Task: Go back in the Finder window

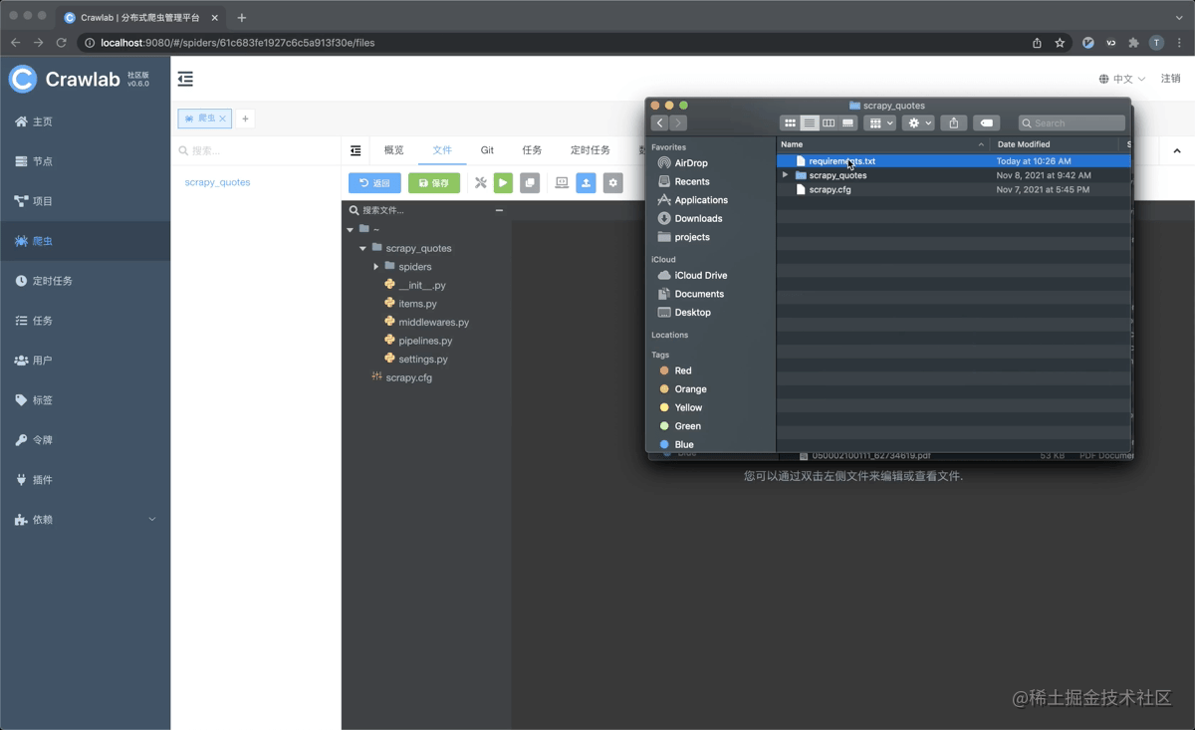Action: click(x=659, y=123)
